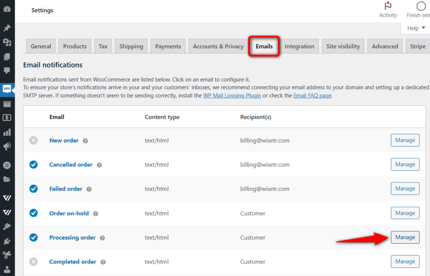Open the Analytics bar-chart icon
The height and width of the screenshot is (276, 430).
[7, 132]
